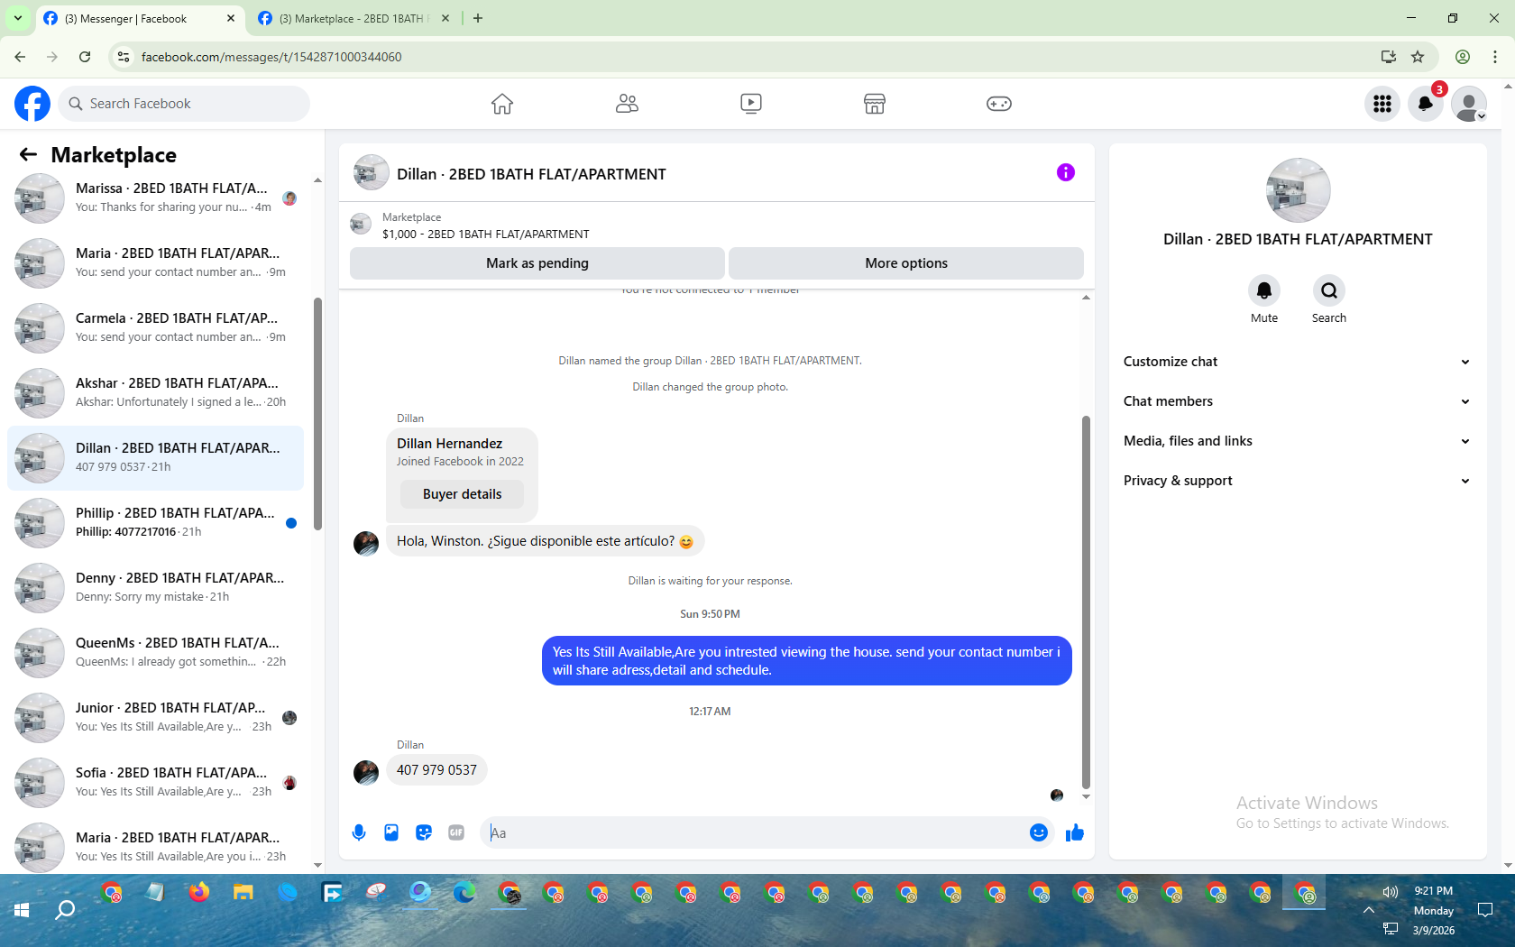Send a thumbs-up like
This screenshot has height=947, width=1515.
1075,832
